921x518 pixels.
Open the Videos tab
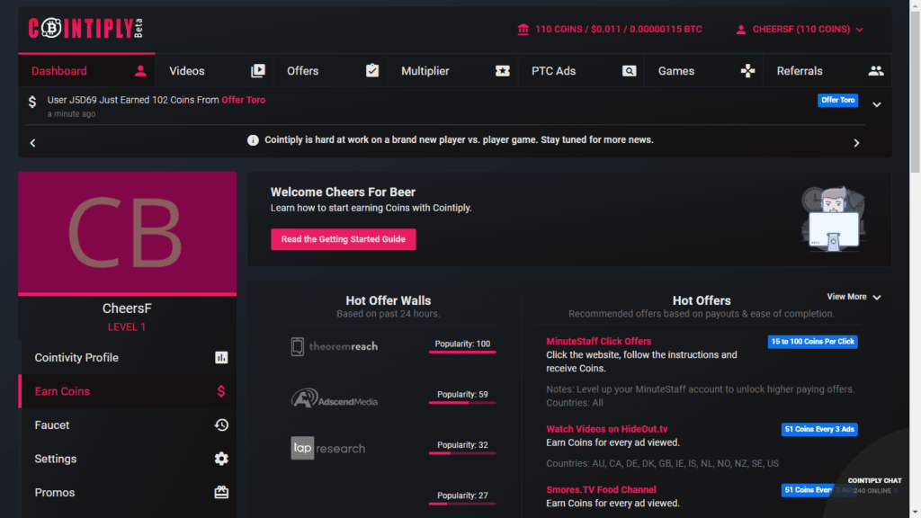[214, 70]
